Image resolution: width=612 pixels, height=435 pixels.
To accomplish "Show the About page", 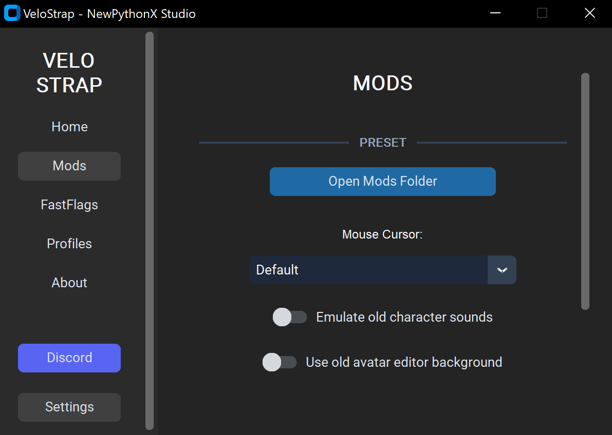I will pyautogui.click(x=69, y=283).
